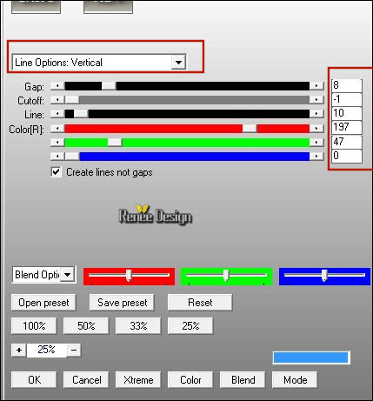Click the OK button
The width and height of the screenshot is (373, 401).
34,379
